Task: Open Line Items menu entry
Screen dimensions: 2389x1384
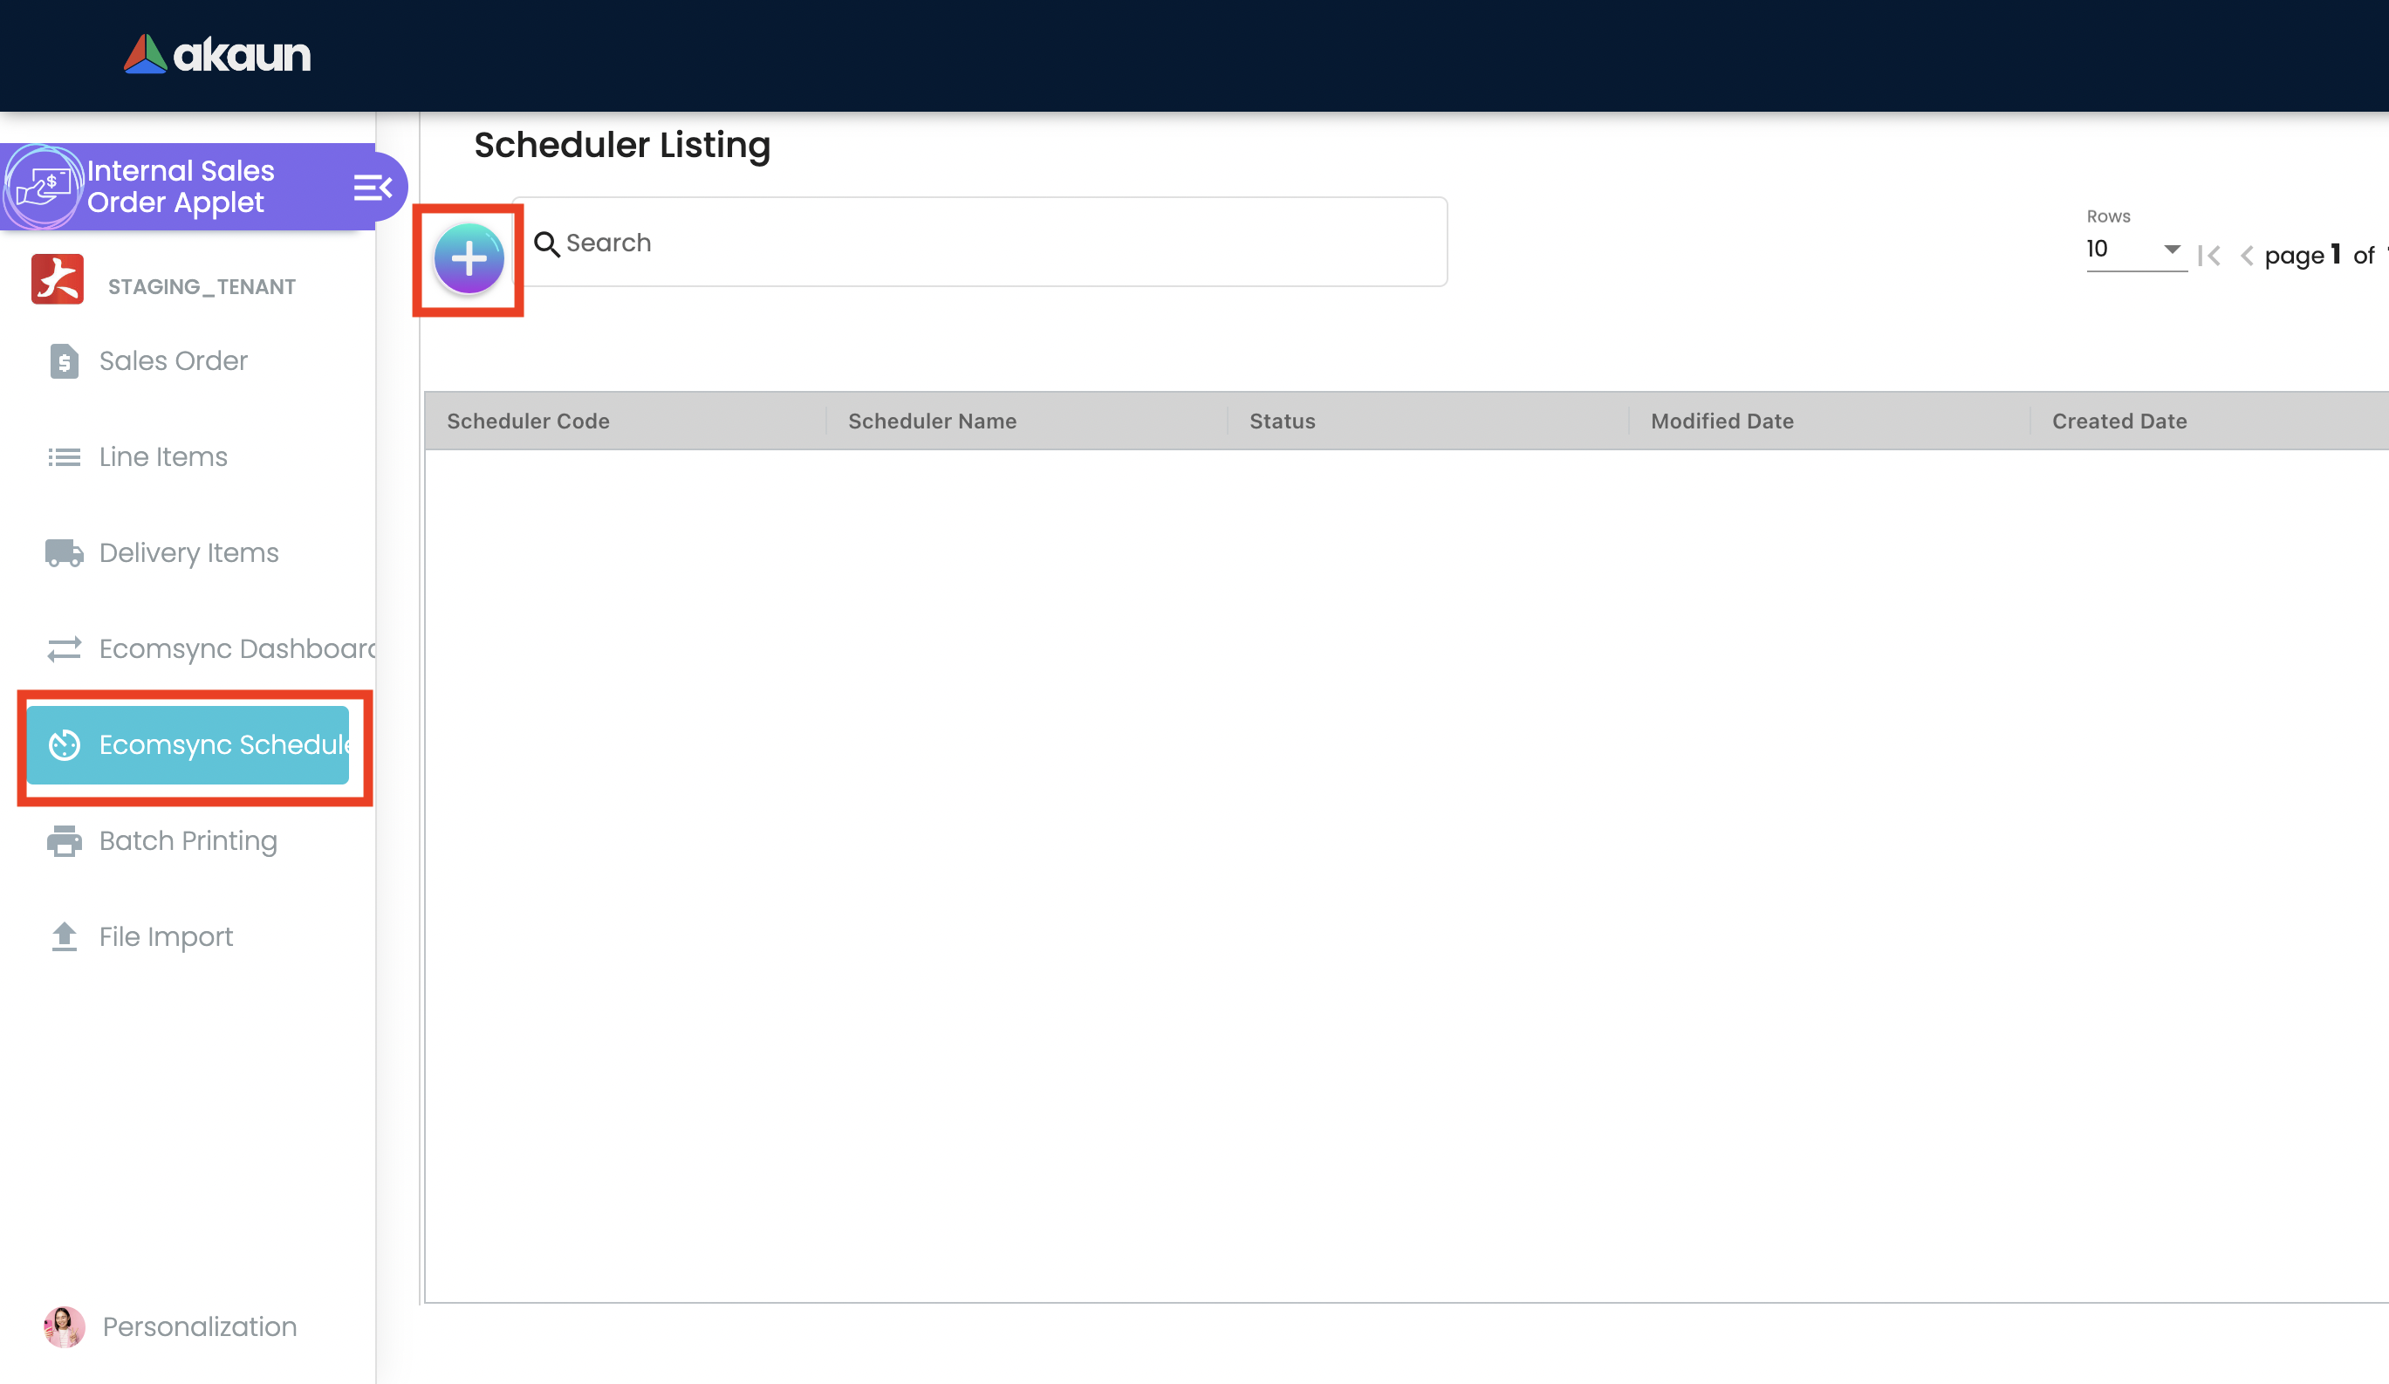Action: coord(163,457)
